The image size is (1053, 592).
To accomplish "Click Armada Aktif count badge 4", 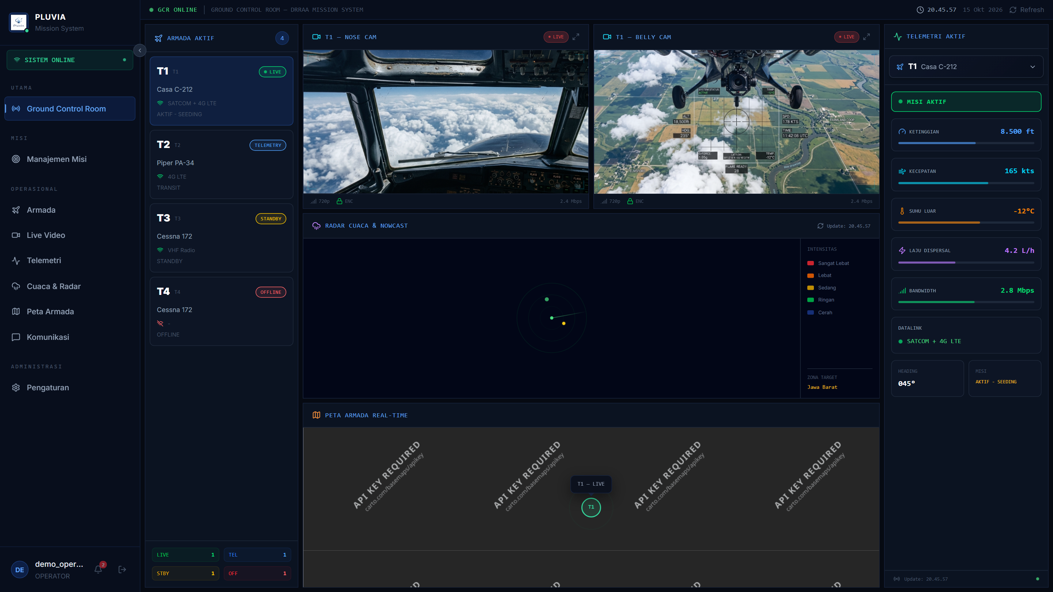I will tap(282, 38).
